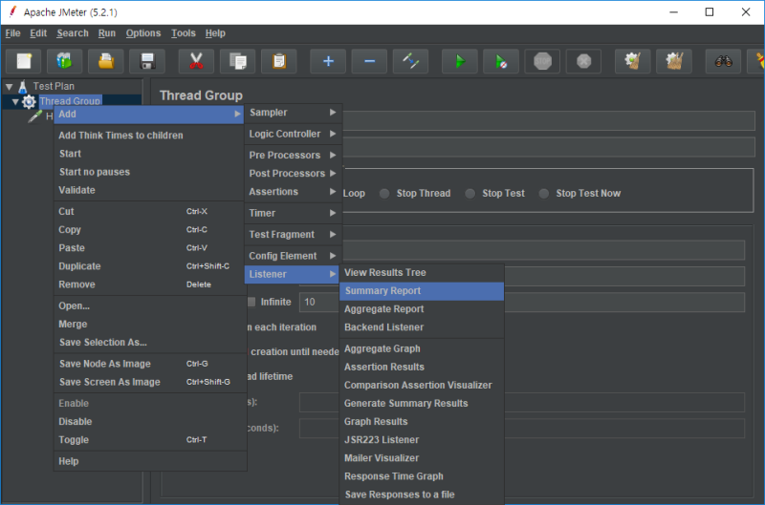Expand the Timer submenu
The height and width of the screenshot is (505, 765).
pos(293,213)
